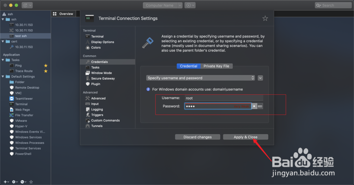Collapse the Tasks folder
Image resolution: width=354 pixels, height=185 pixels.
tap(3, 60)
